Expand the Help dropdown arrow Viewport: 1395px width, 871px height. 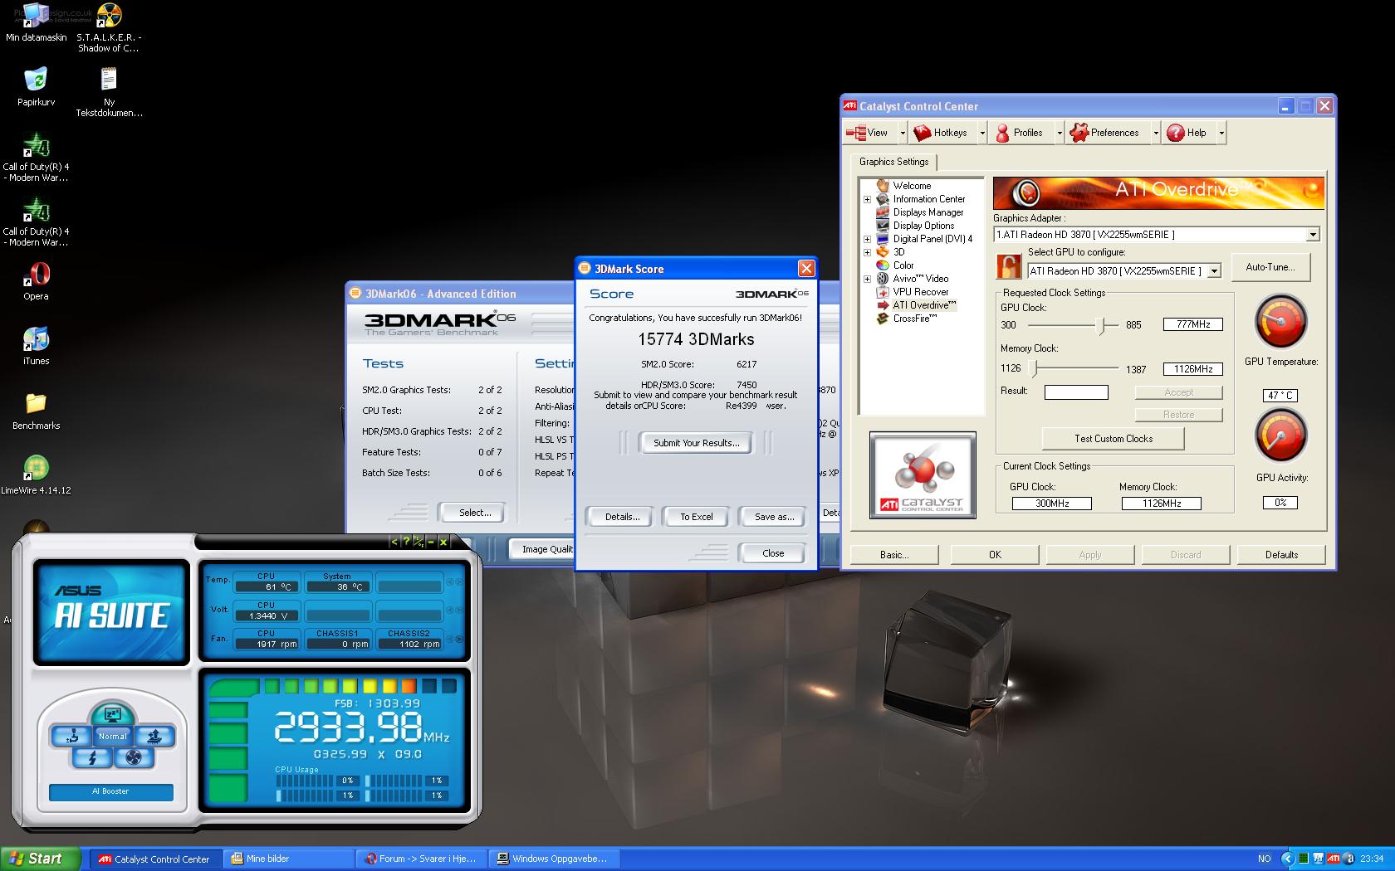point(1221,133)
